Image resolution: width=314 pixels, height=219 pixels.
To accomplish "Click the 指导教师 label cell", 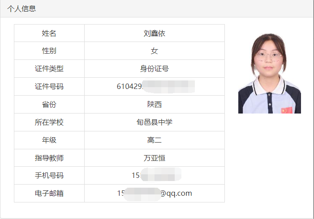I will (49, 158).
